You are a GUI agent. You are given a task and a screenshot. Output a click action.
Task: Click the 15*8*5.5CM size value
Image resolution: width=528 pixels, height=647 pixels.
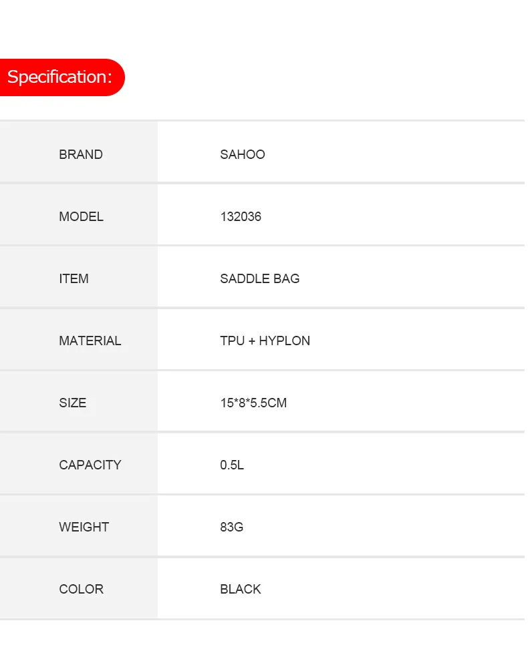pyautogui.click(x=254, y=403)
